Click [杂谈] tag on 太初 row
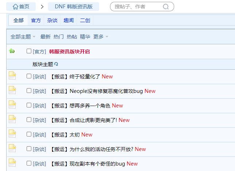235x171 pixels. (x=39, y=135)
